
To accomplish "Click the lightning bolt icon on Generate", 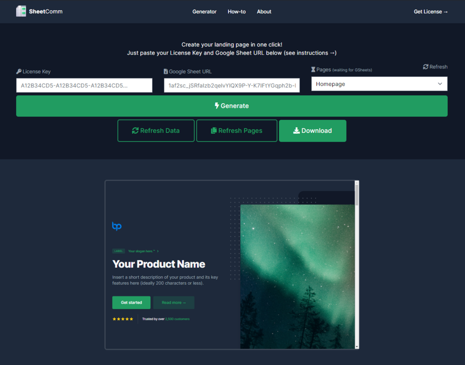I will pos(217,105).
